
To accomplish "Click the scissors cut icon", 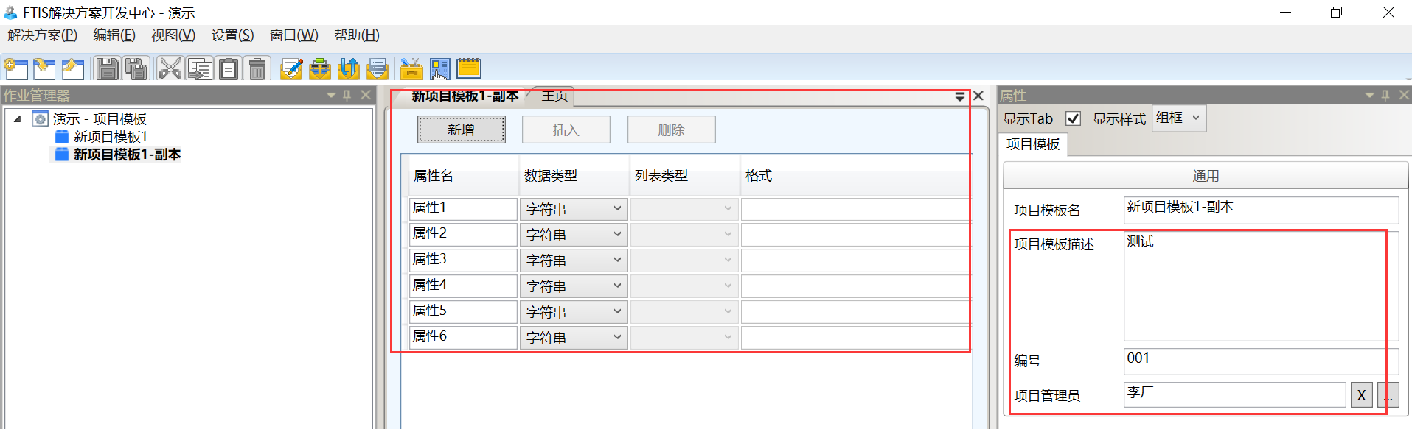I will [170, 69].
